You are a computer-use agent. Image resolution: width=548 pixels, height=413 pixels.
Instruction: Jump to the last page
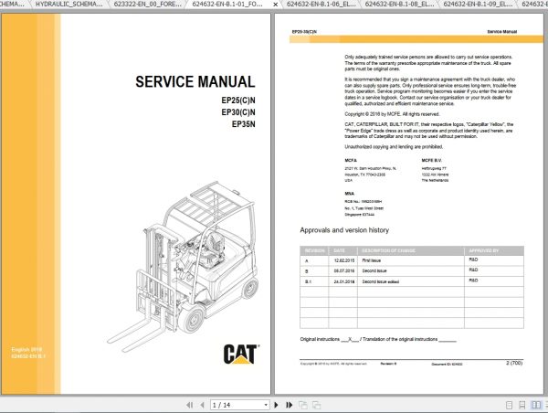[289, 405]
